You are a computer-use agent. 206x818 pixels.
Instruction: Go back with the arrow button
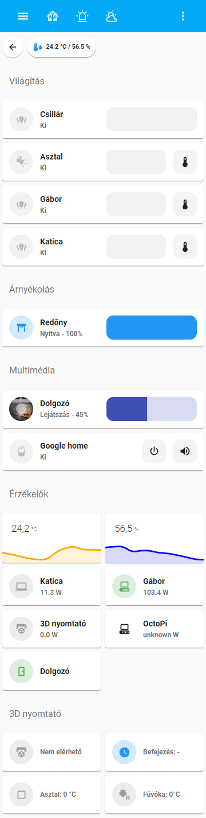click(13, 47)
